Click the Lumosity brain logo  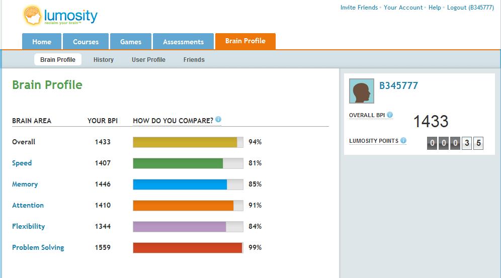(33, 16)
